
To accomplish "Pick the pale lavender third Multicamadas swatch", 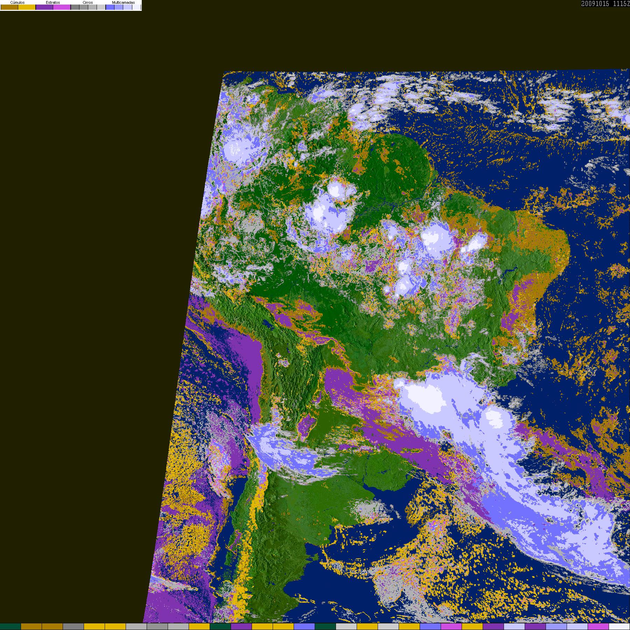I will [x=127, y=7].
